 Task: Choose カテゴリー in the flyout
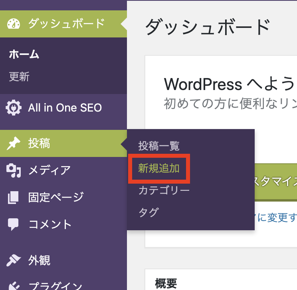pos(164,190)
